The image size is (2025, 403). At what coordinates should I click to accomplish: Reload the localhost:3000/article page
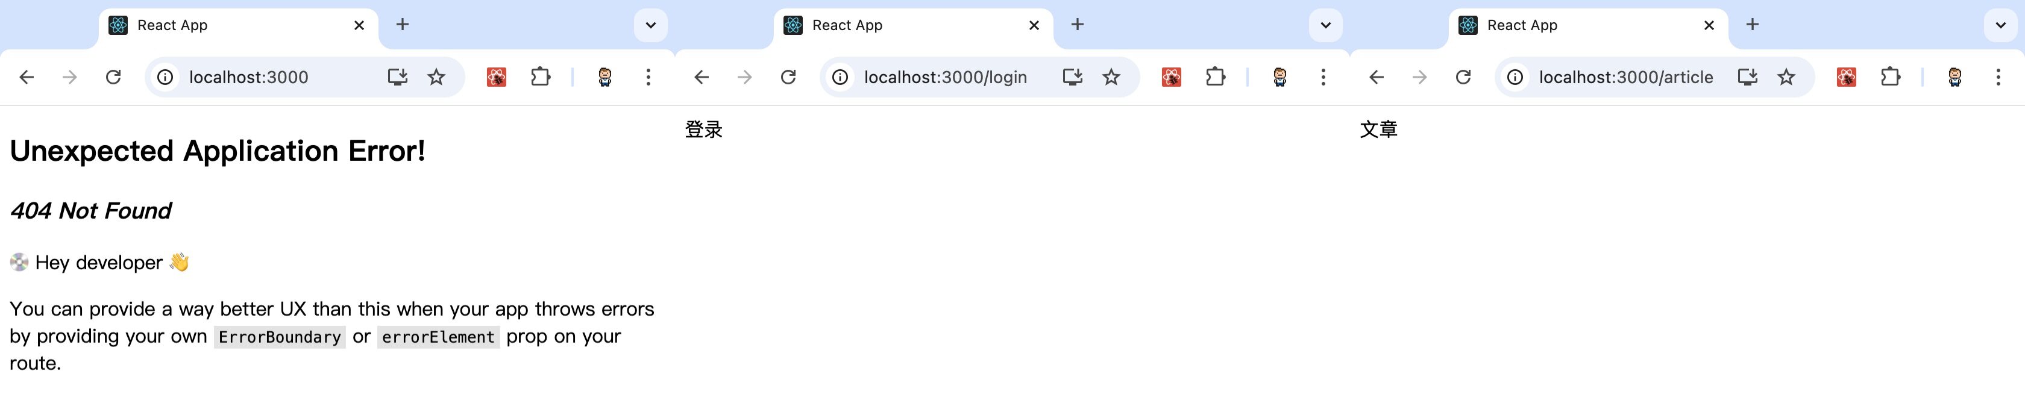1463,77
